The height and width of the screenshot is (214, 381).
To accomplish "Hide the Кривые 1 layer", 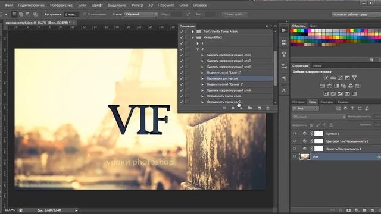I will click(295, 133).
